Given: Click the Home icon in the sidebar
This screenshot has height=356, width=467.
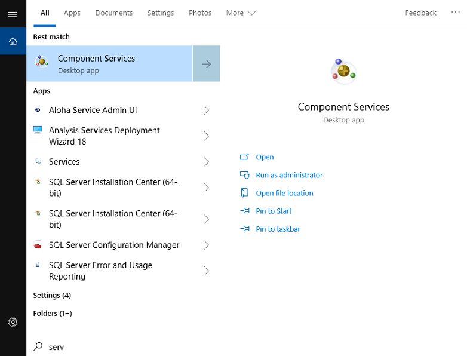Looking at the screenshot, I should coord(13,41).
